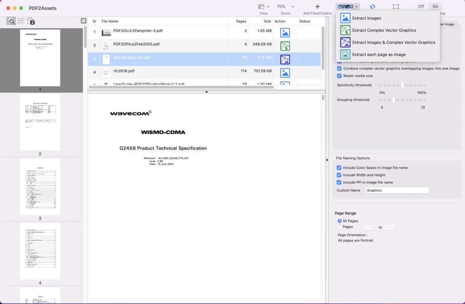
Task: Click the green Extract Complex Vector Graphics icon
Action: (x=345, y=30)
